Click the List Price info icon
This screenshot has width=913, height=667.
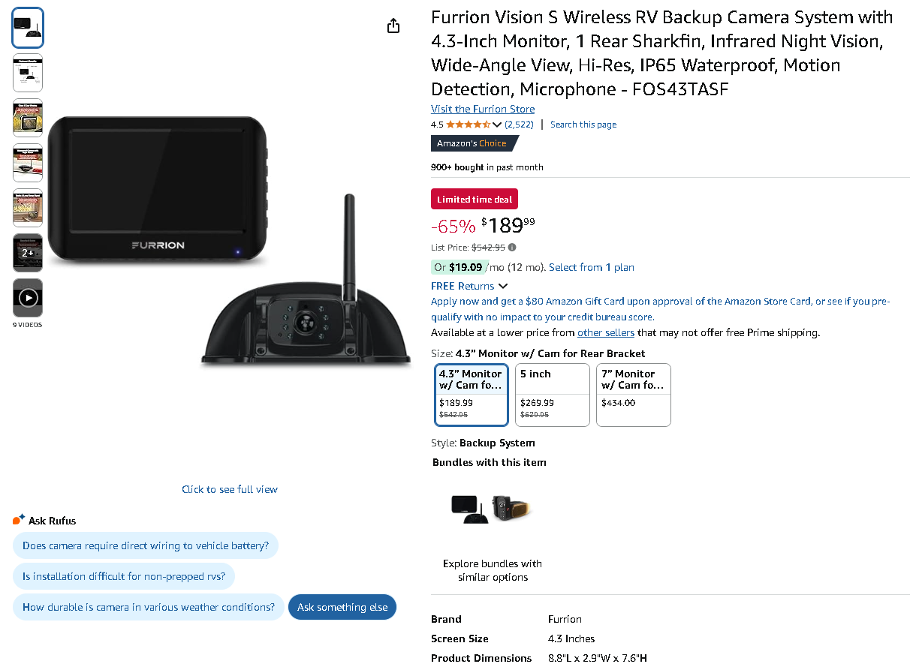[512, 247]
